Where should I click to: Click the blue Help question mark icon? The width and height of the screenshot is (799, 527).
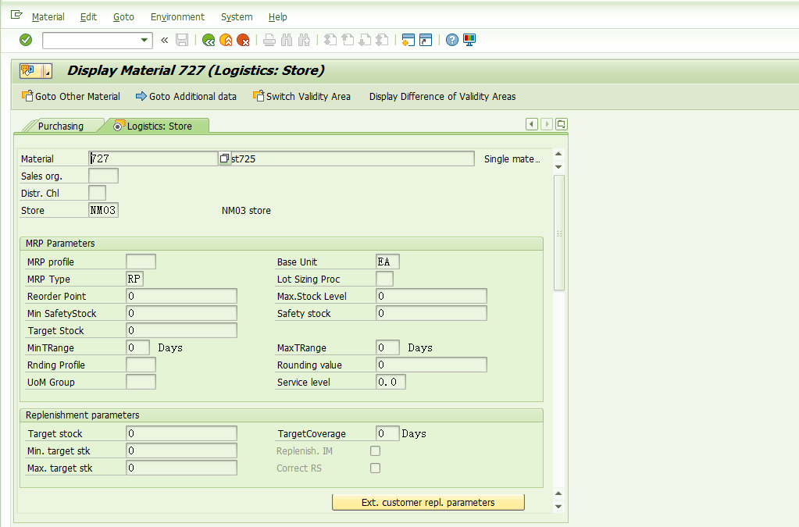[452, 40]
